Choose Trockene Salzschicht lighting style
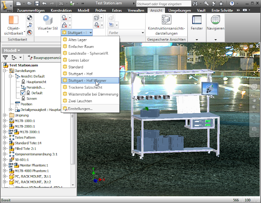The image size is (261, 203). point(90,87)
